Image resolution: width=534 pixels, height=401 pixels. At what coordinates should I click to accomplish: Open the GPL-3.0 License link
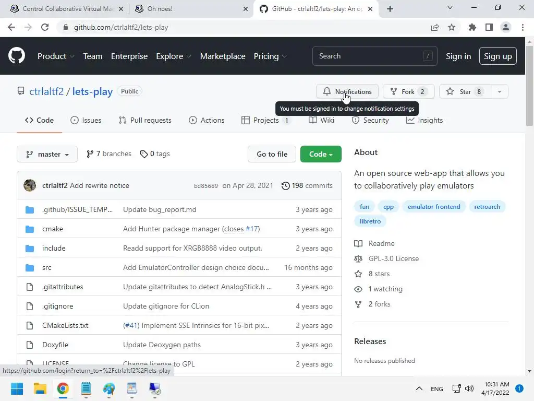point(393,258)
